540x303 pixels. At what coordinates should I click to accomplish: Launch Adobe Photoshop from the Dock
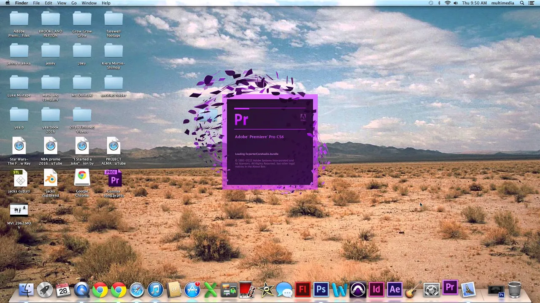point(321,290)
